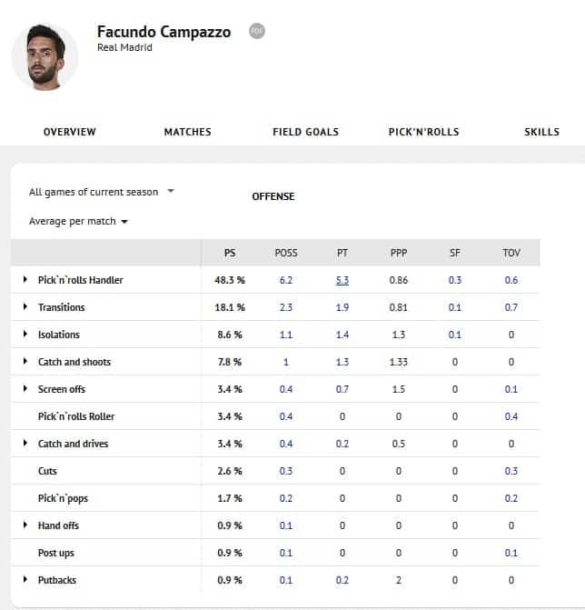585x610 pixels.
Task: Click Facundo Campazzo's profile photo
Action: (x=45, y=57)
